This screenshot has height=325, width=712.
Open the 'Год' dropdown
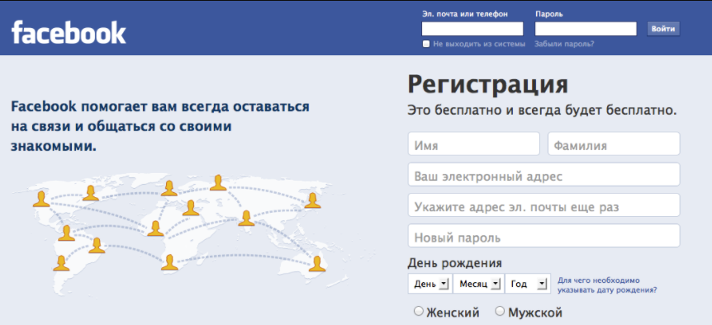(x=528, y=284)
